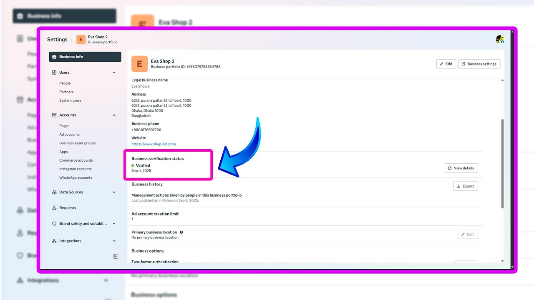Click the Settings title text

pos(57,40)
